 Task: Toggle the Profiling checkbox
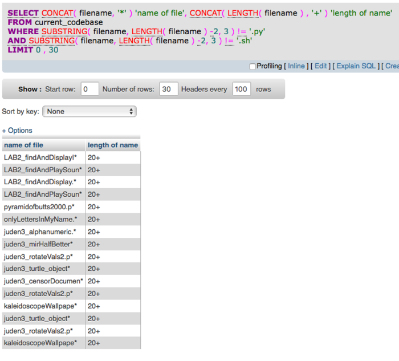pyautogui.click(x=253, y=66)
